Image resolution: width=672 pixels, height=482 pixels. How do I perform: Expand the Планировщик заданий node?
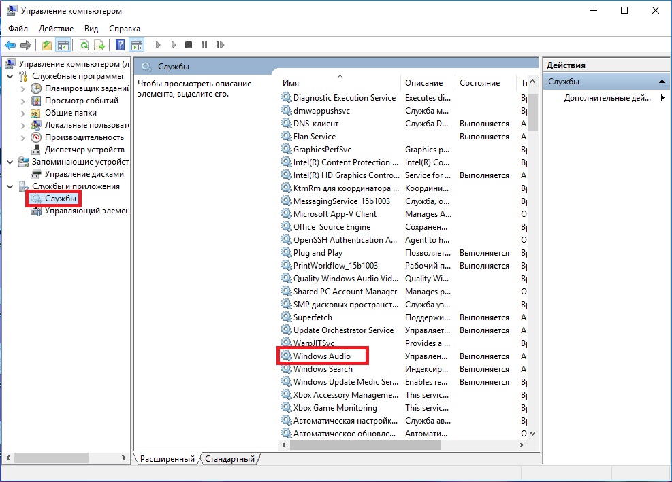22,88
